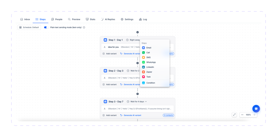The width and height of the screenshot is (277, 137).
Task: Click the 100% zoom level
Action: 248,115
